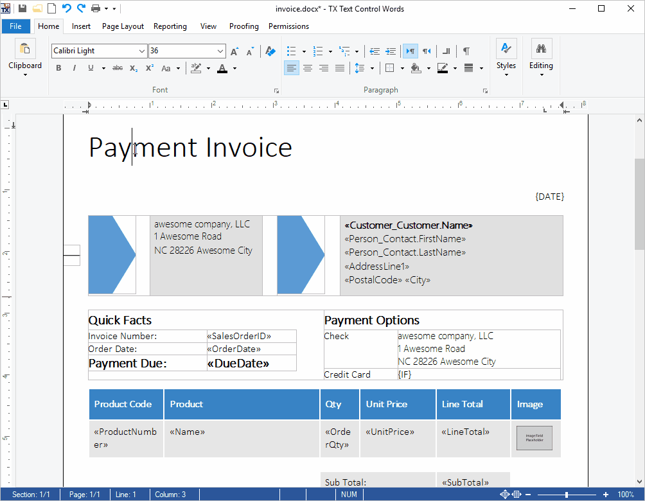Click the Image Field Placeholder thumbnail
645x501 pixels.
(x=535, y=438)
